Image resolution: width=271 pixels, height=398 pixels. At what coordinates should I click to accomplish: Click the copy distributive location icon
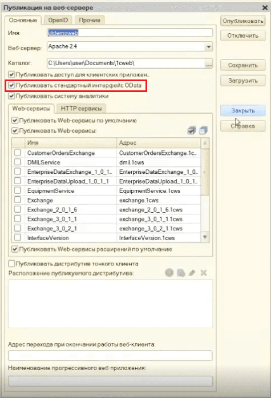(x=181, y=273)
